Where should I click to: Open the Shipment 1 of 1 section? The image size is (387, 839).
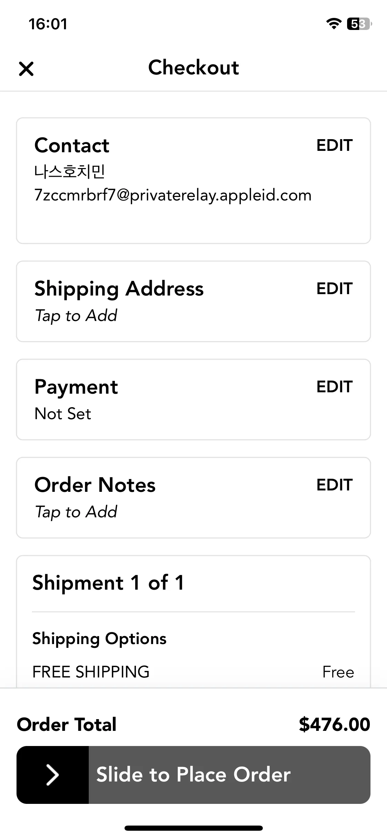108,583
